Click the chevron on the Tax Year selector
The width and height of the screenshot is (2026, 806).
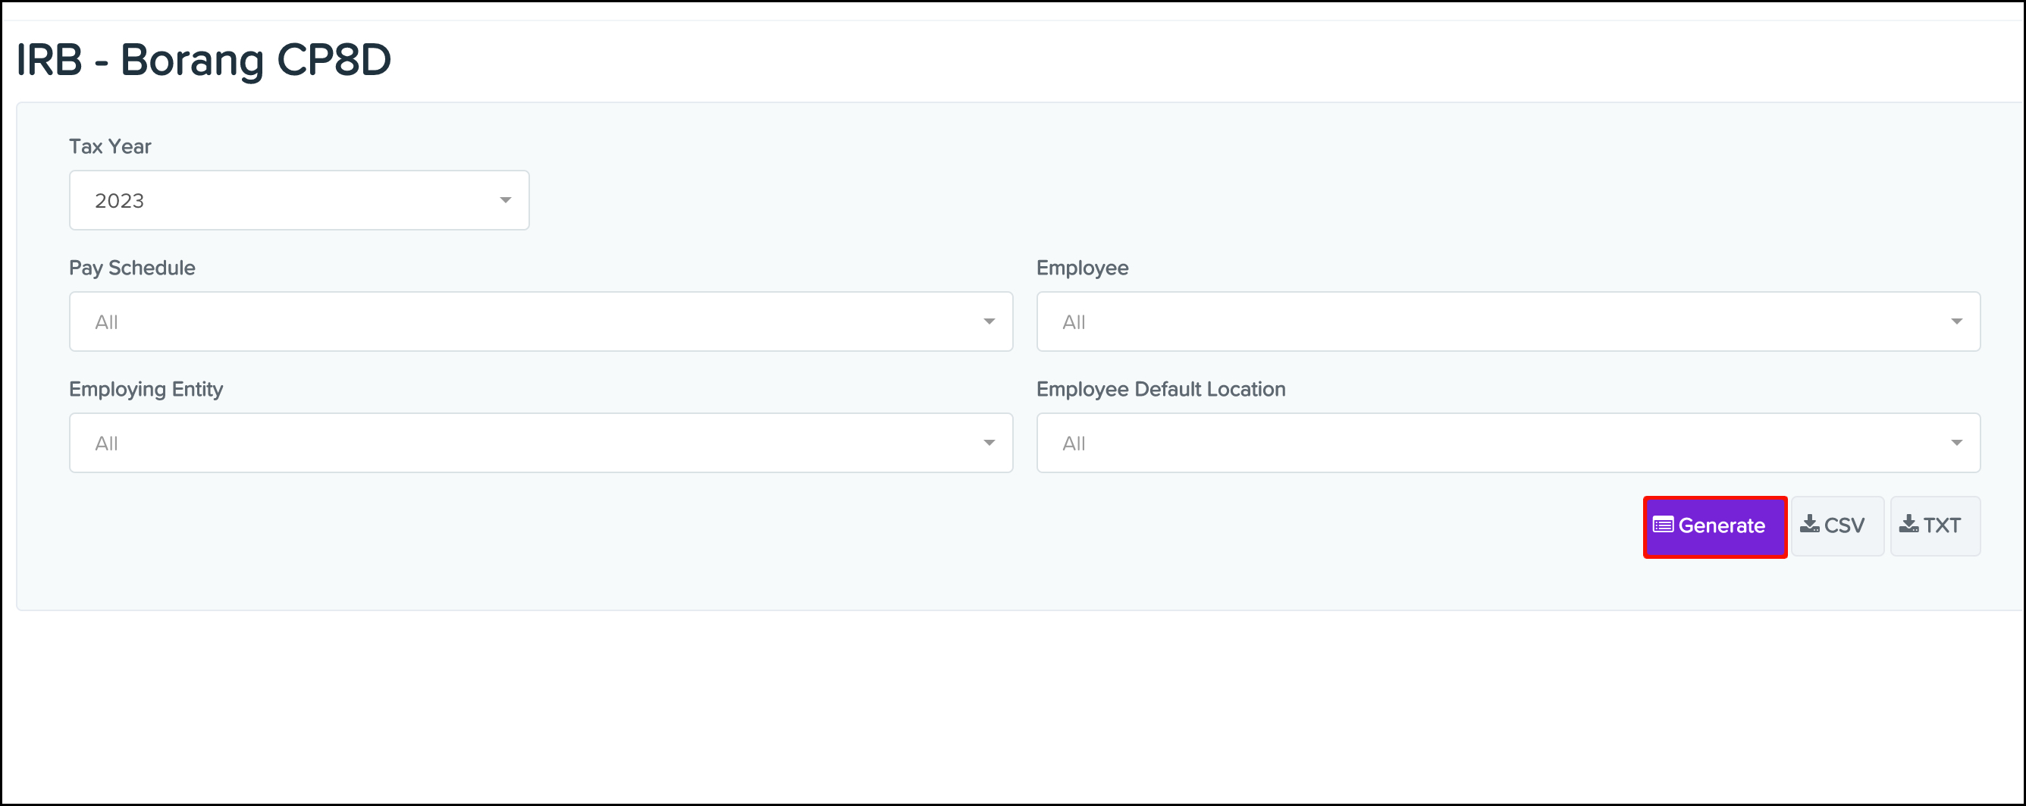tap(506, 199)
